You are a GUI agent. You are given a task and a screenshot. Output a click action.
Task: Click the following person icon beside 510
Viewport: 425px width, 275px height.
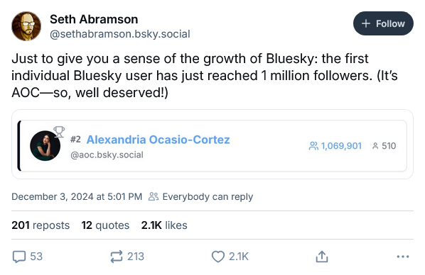(x=375, y=146)
